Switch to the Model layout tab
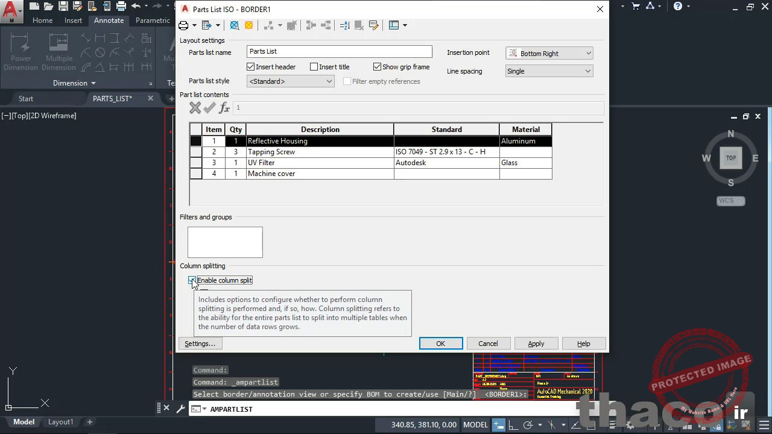 [24, 422]
